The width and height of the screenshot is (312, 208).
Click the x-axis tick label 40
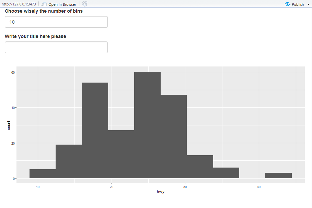point(259,187)
